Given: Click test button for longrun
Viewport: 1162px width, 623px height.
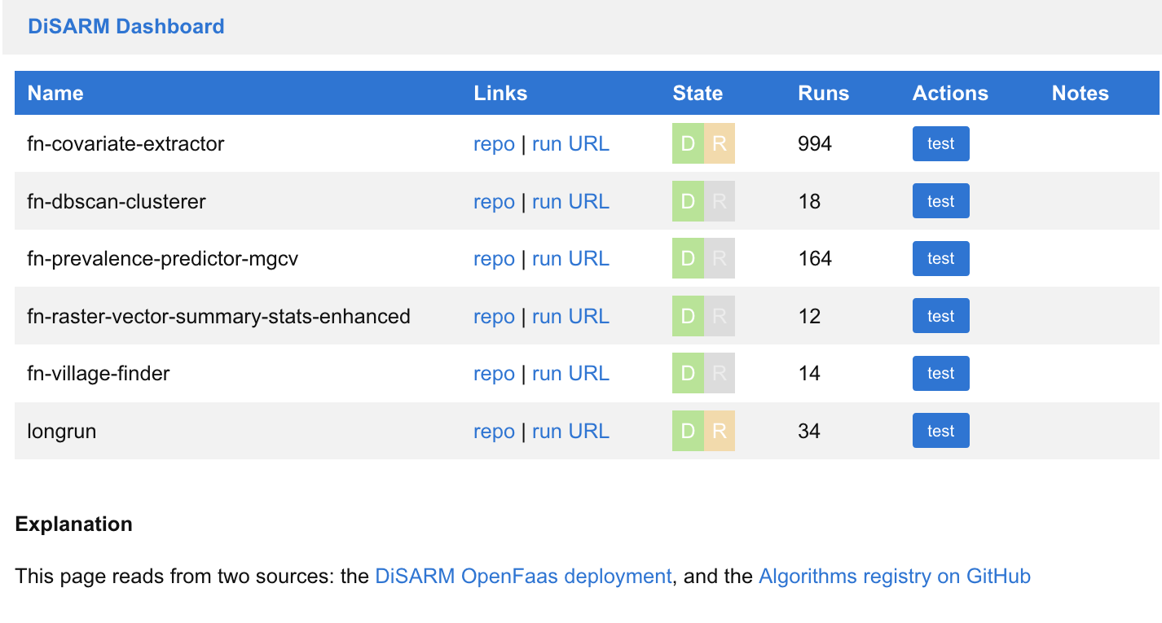Looking at the screenshot, I should pos(940,431).
